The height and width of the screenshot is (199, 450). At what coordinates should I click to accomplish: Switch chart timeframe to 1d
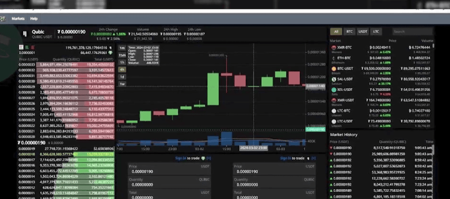pos(122,77)
